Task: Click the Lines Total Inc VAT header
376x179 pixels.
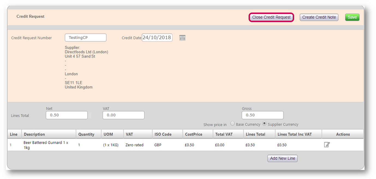Action: [x=294, y=134]
